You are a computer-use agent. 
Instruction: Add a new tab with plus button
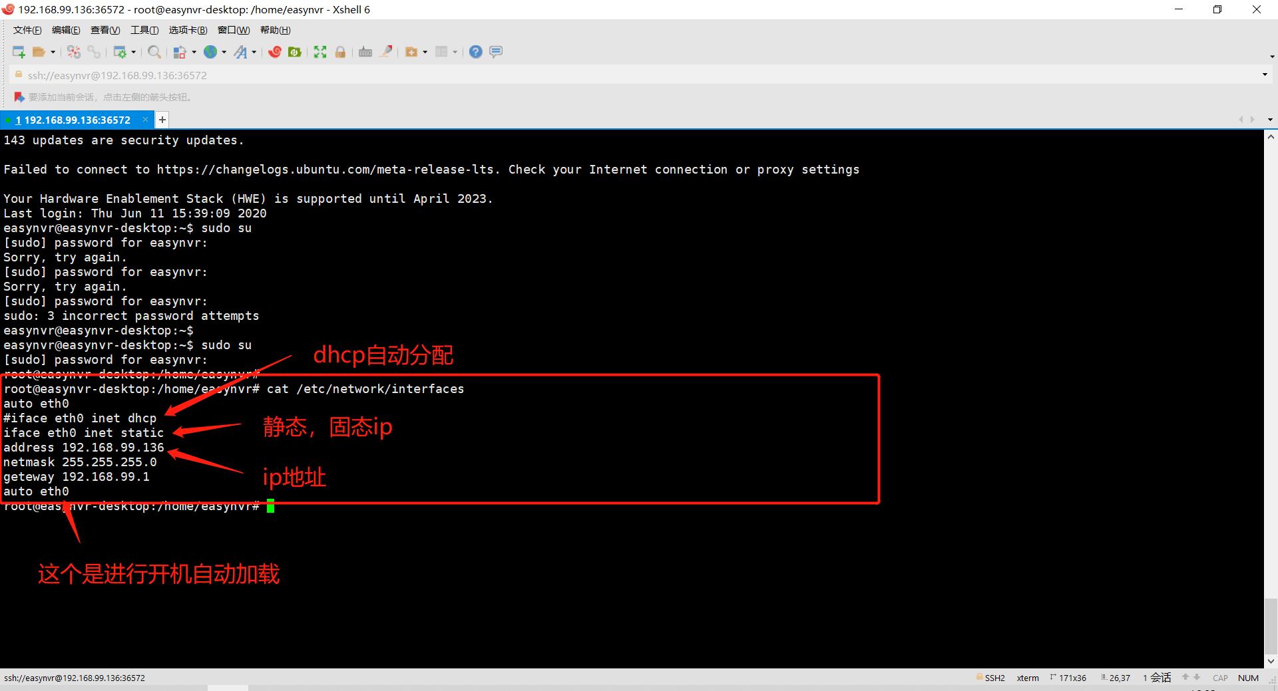tap(162, 120)
